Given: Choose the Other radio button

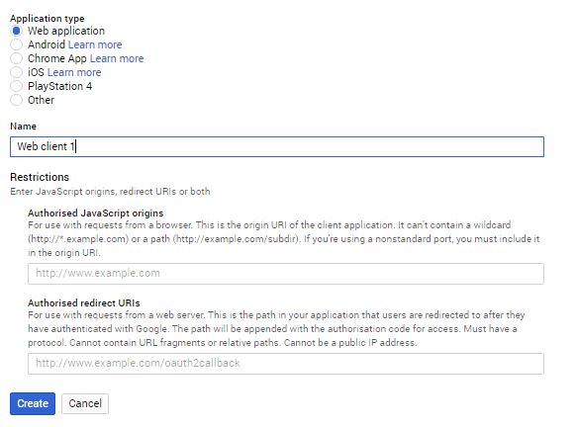Looking at the screenshot, I should point(16,100).
